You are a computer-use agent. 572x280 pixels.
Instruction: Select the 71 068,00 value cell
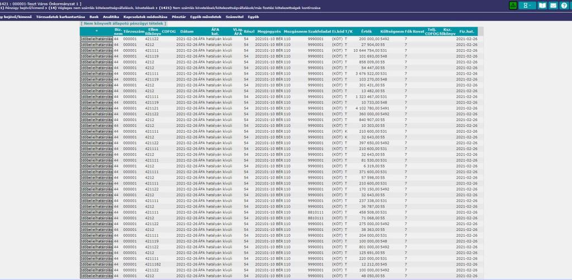point(371,218)
